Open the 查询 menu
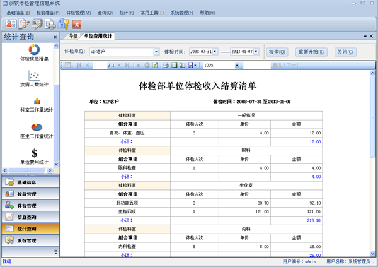378x267 pixels. pyautogui.click(x=105, y=13)
